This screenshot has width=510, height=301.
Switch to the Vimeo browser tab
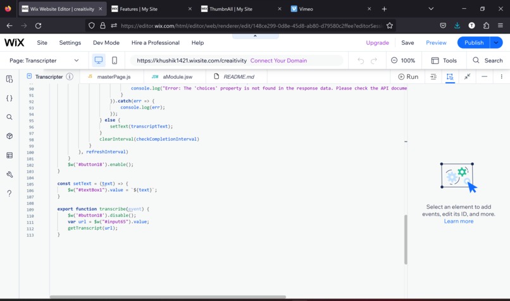331,9
